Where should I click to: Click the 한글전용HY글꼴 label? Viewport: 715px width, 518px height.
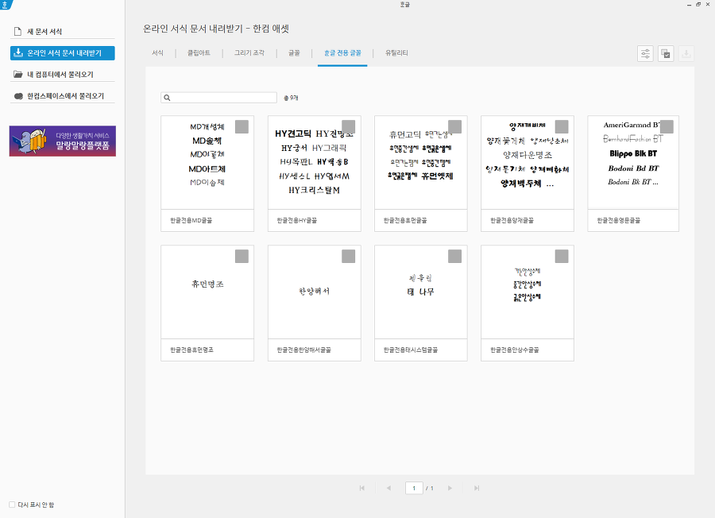[x=297, y=220]
